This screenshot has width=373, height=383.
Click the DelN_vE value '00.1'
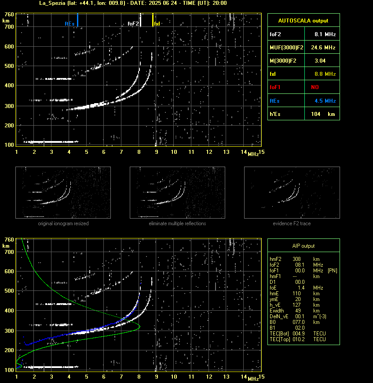pyautogui.click(x=300, y=316)
